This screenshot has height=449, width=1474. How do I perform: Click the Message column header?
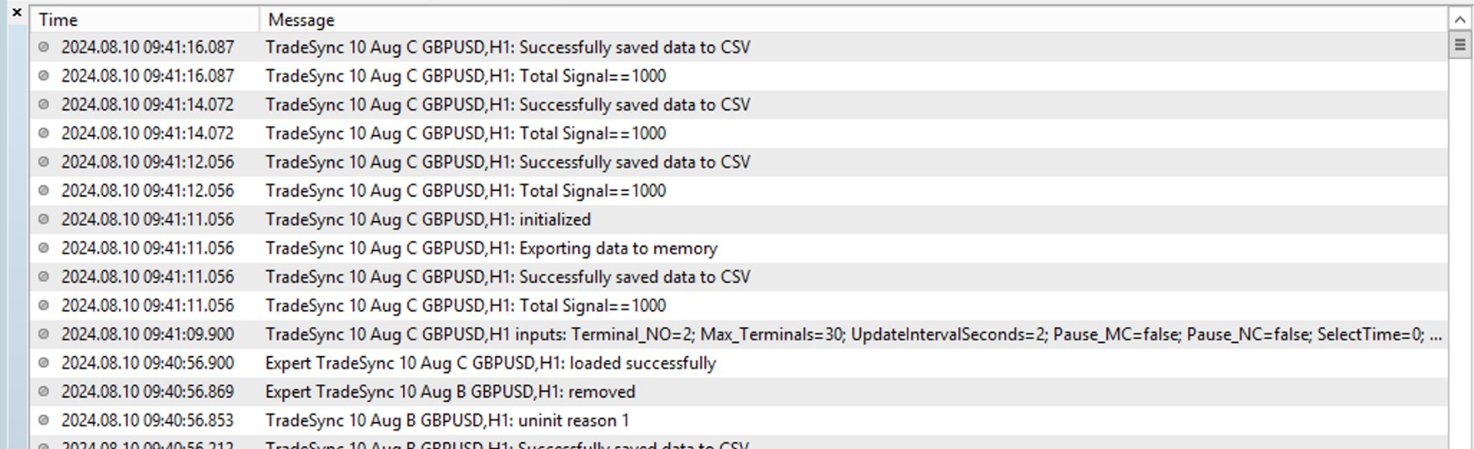pos(853,19)
